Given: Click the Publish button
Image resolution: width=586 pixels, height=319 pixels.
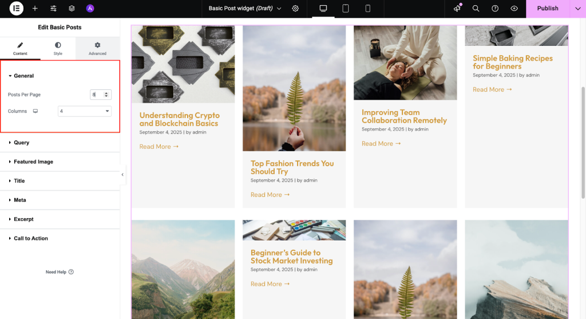Looking at the screenshot, I should (547, 9).
